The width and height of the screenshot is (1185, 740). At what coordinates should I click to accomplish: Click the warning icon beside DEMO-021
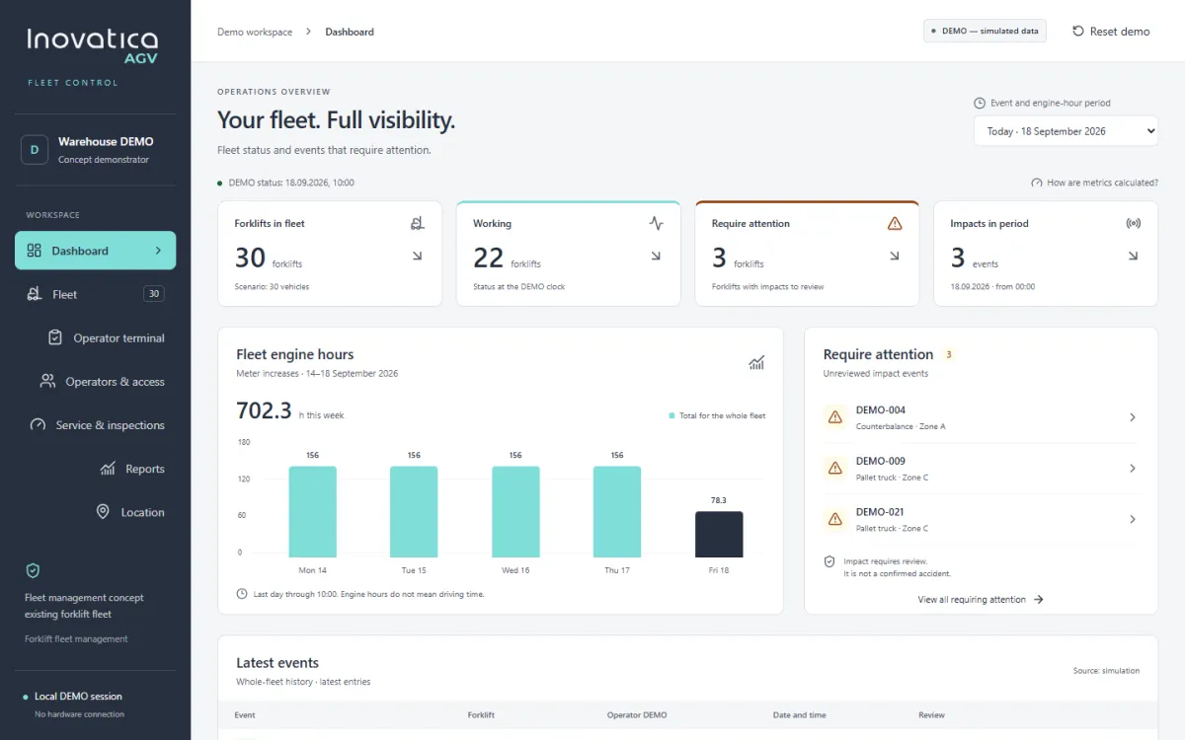pyautogui.click(x=835, y=519)
